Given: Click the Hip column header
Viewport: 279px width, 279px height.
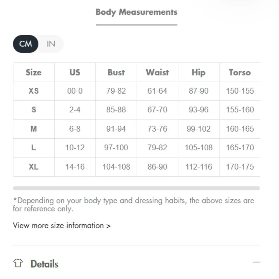Looking at the screenshot, I should pos(198,73).
